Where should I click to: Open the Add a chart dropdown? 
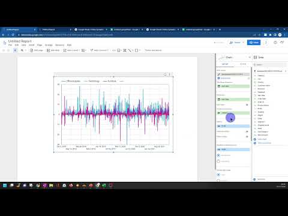pyautogui.click(x=71, y=50)
